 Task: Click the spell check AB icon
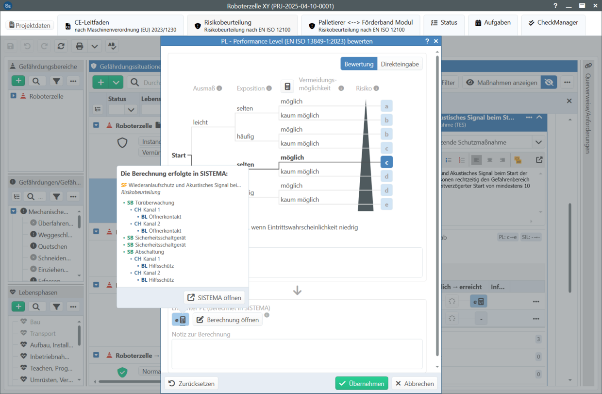[x=112, y=46]
